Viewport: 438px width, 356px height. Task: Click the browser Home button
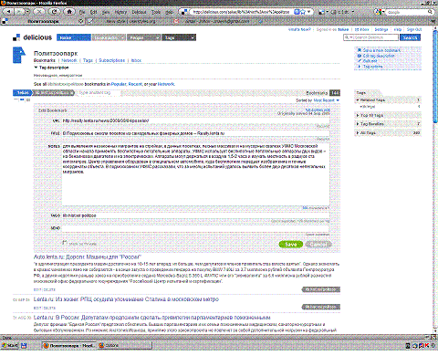69,12
